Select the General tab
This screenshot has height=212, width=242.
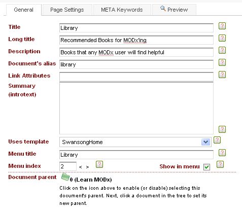coord(23,10)
